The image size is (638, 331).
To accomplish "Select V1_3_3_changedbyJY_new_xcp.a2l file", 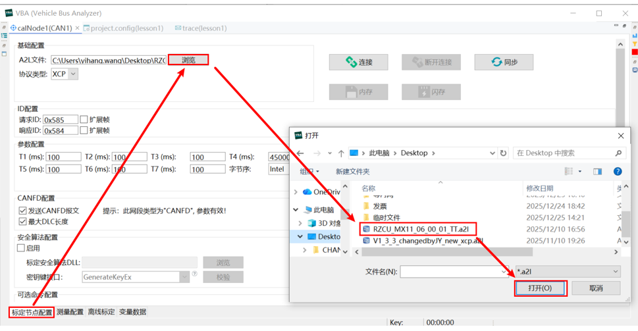I will (427, 241).
